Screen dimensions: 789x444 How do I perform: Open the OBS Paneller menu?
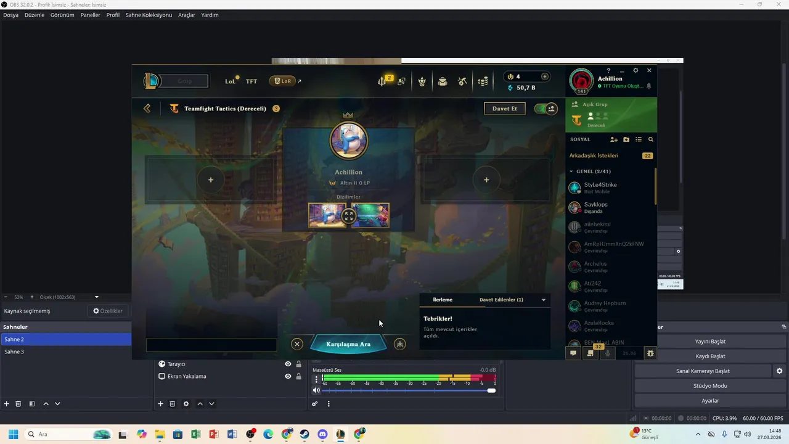pos(90,15)
